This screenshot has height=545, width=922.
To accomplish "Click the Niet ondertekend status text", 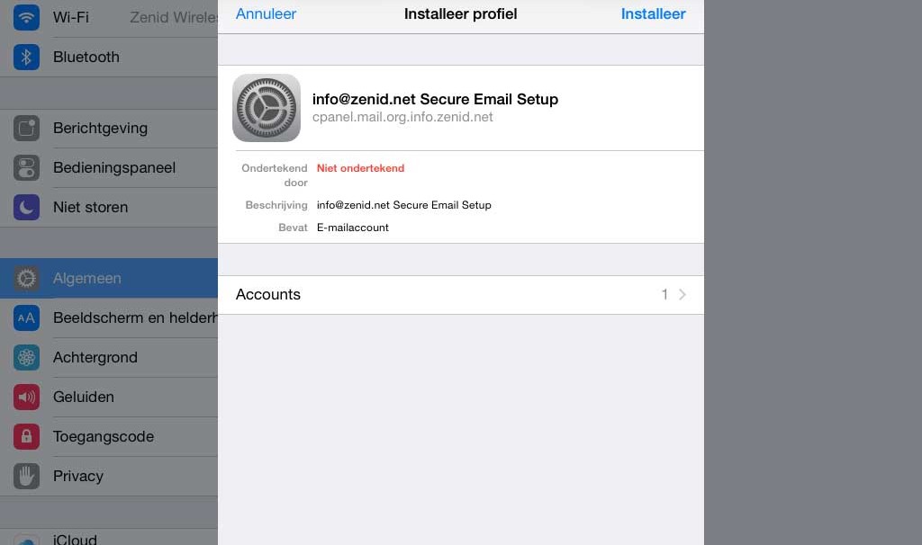I will (x=360, y=168).
